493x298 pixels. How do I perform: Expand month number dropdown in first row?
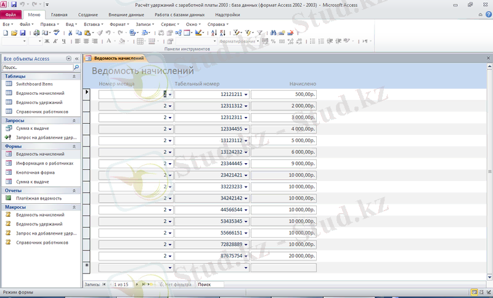pos(170,94)
